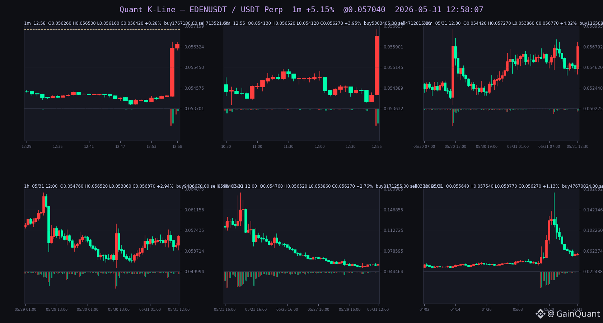Select the "0.061156" price axis label

coord(194,210)
